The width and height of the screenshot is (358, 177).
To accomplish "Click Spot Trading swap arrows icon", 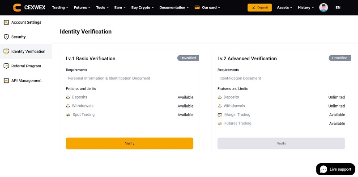I will coord(68,115).
